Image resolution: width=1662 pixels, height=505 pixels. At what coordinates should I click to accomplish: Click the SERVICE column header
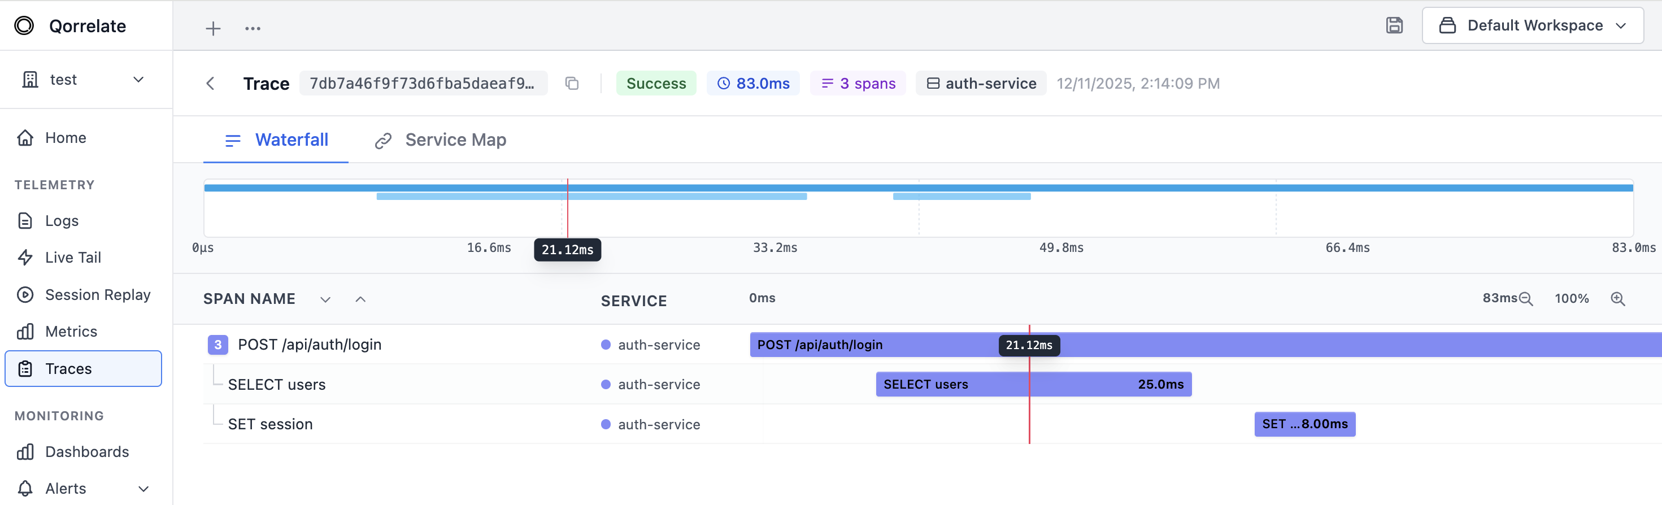(x=634, y=301)
